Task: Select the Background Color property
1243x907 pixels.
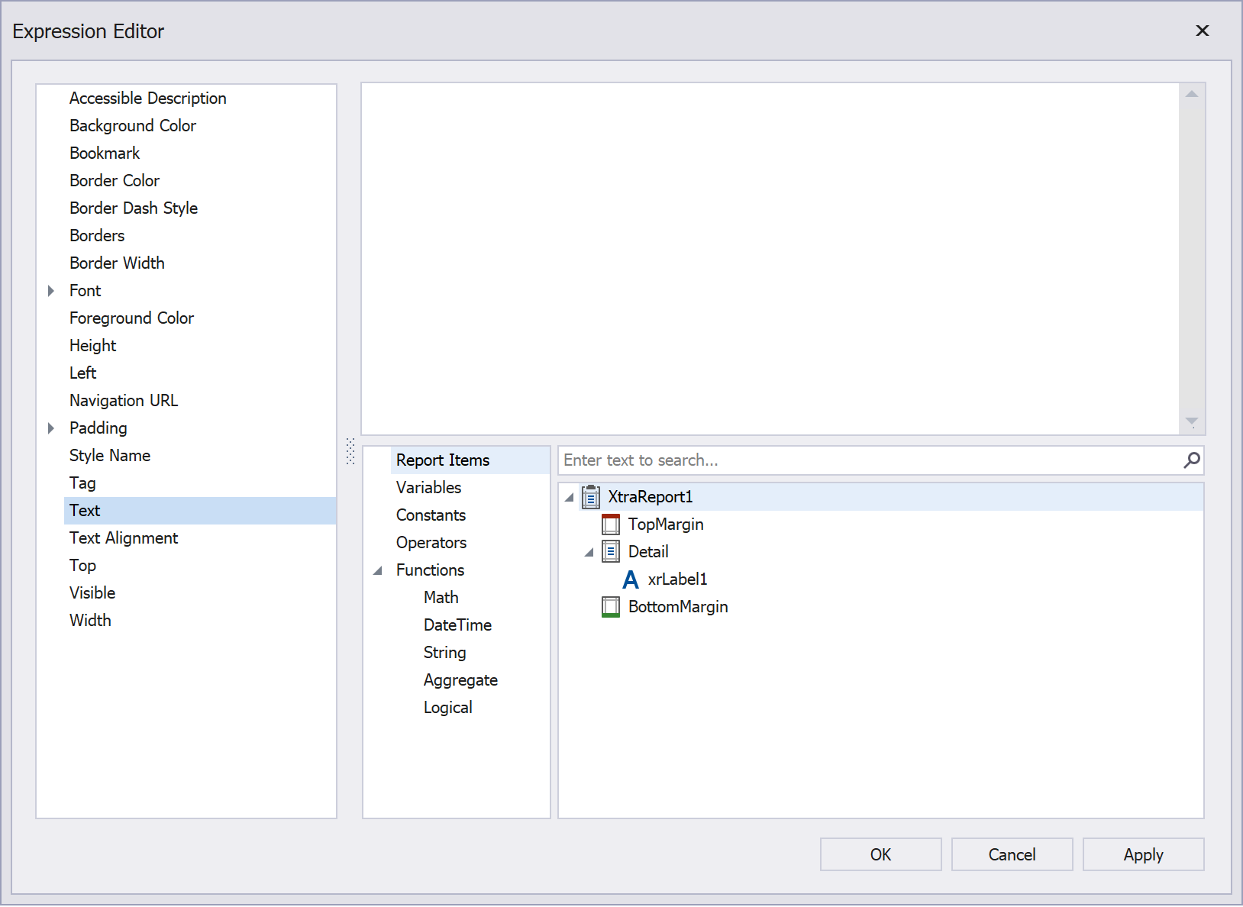Action: coord(132,125)
